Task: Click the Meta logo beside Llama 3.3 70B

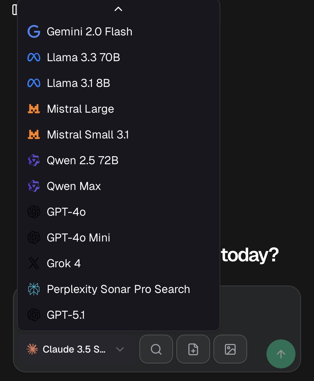Action: [x=34, y=57]
